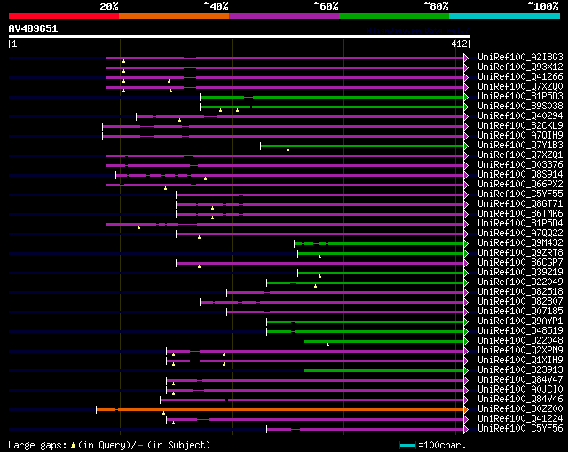Select the UniRef100_B6TMK6 label

(x=520, y=214)
